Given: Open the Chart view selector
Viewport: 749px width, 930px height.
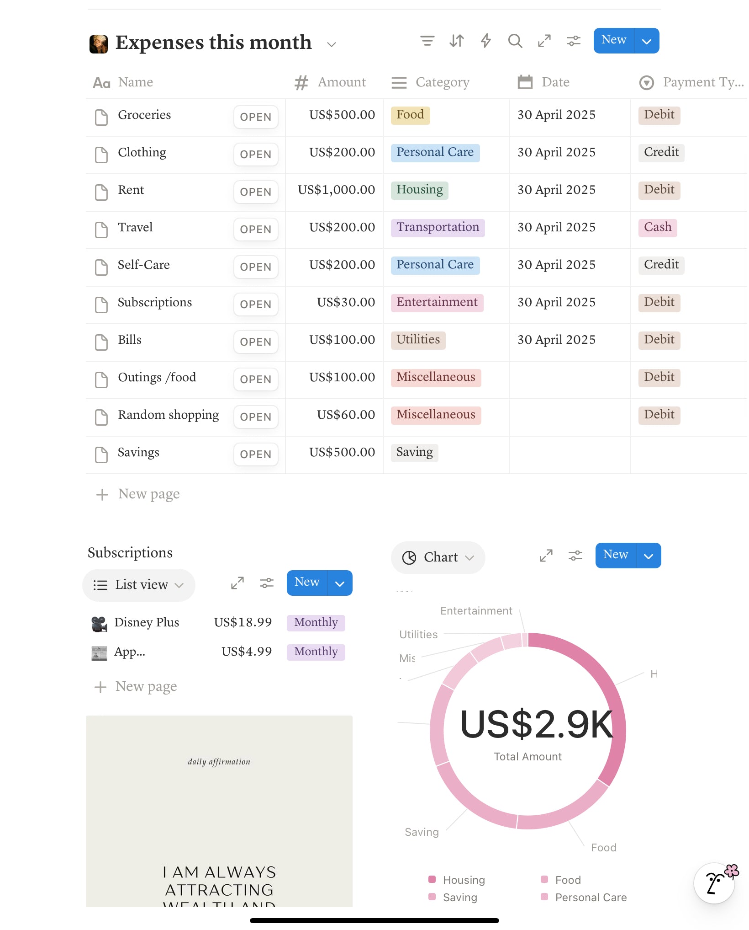Looking at the screenshot, I should (438, 557).
